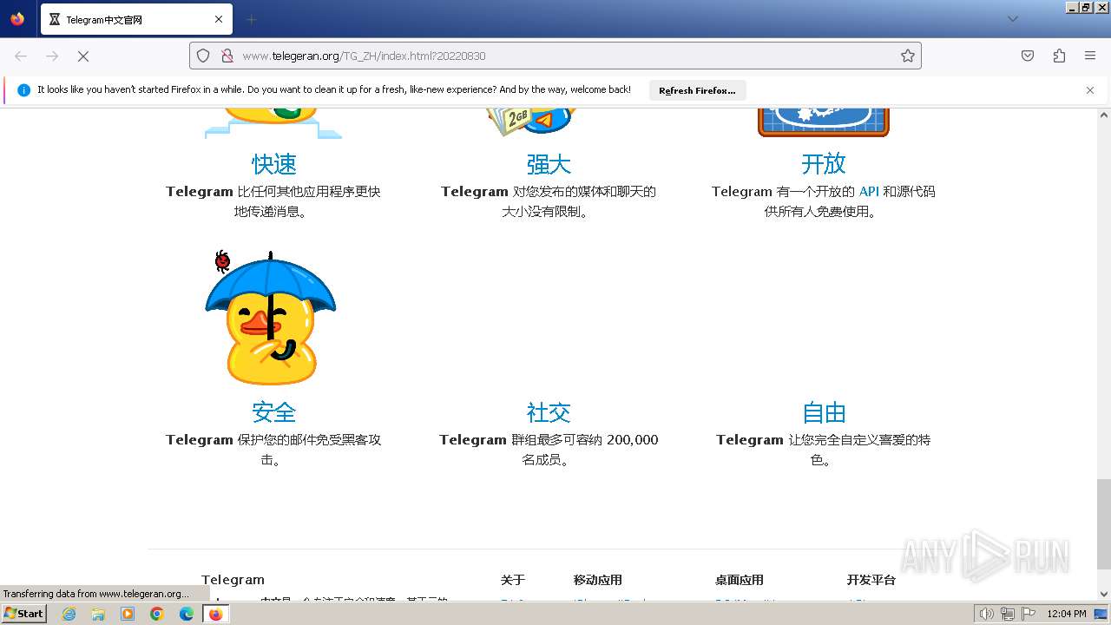
Task: Click the footer 桌面应用 heading
Action: coord(740,580)
